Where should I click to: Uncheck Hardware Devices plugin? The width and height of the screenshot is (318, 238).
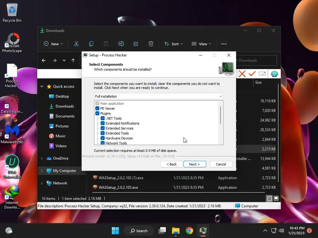coord(102,138)
